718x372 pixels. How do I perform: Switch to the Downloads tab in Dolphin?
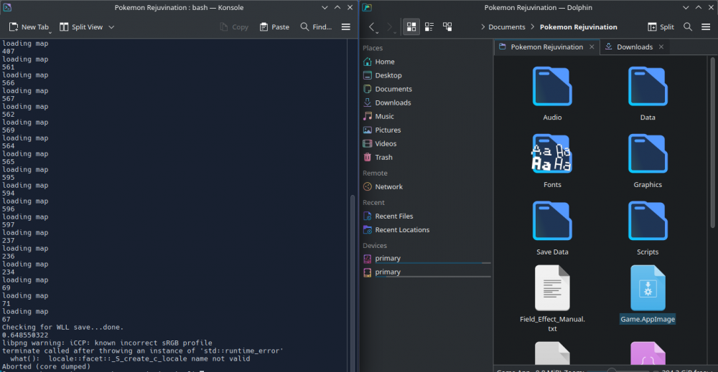tap(635, 47)
